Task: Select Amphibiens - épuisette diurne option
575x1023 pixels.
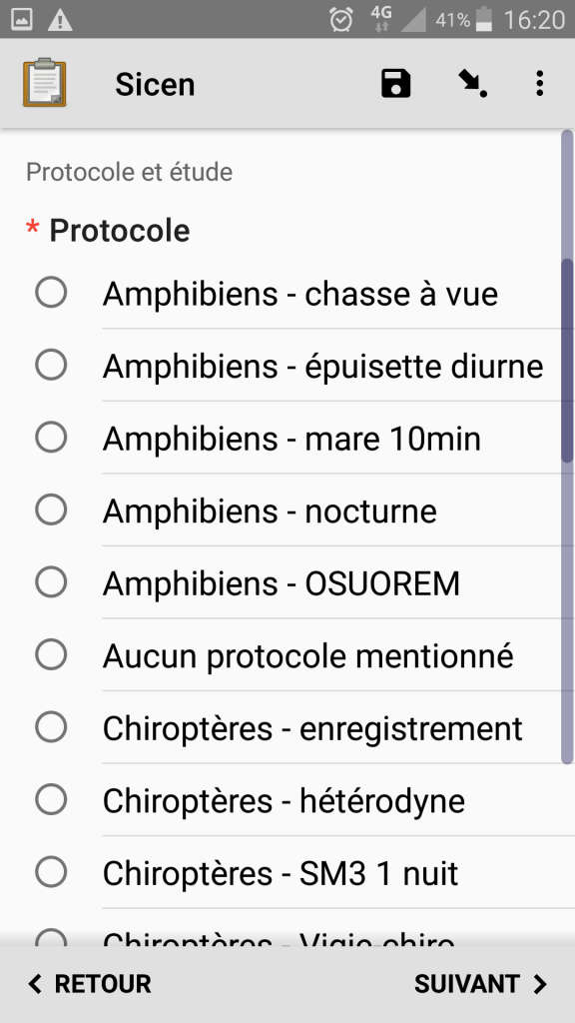Action: coord(287,366)
